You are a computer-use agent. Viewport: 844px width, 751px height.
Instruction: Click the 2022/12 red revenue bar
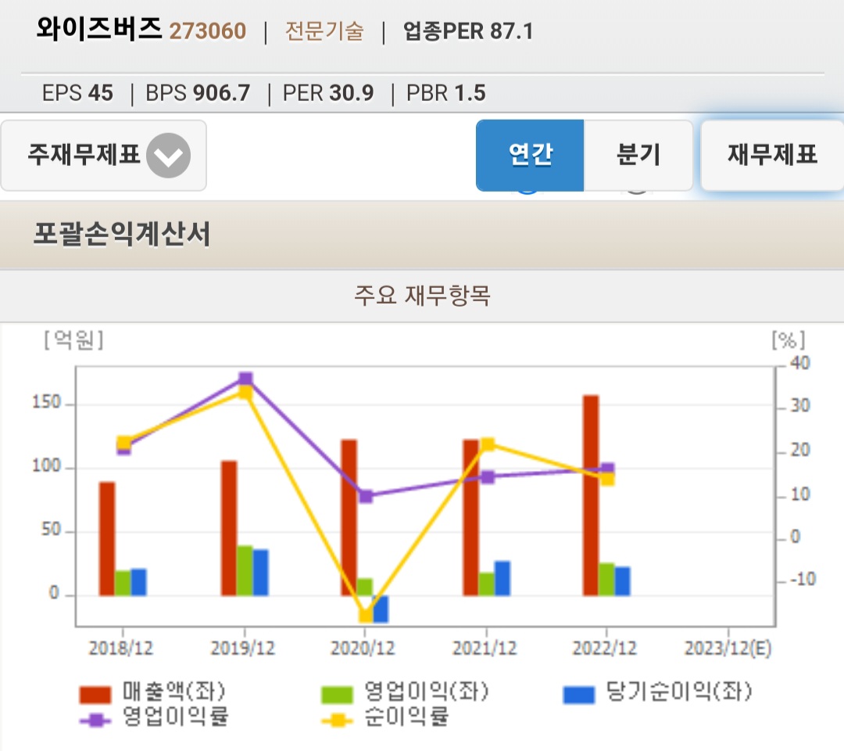tap(591, 496)
